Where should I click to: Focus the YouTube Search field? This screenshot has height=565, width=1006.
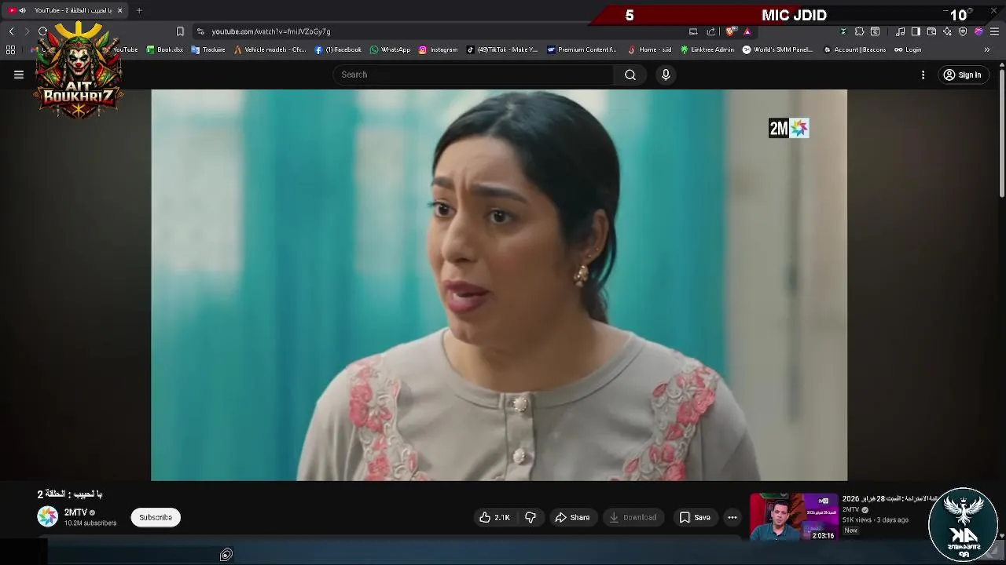474,75
